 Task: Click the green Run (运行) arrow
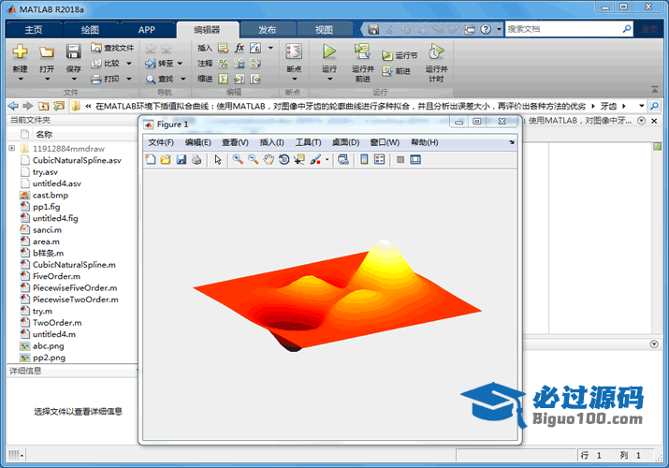(329, 51)
